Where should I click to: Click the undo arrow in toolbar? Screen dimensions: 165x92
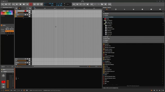point(95,4)
